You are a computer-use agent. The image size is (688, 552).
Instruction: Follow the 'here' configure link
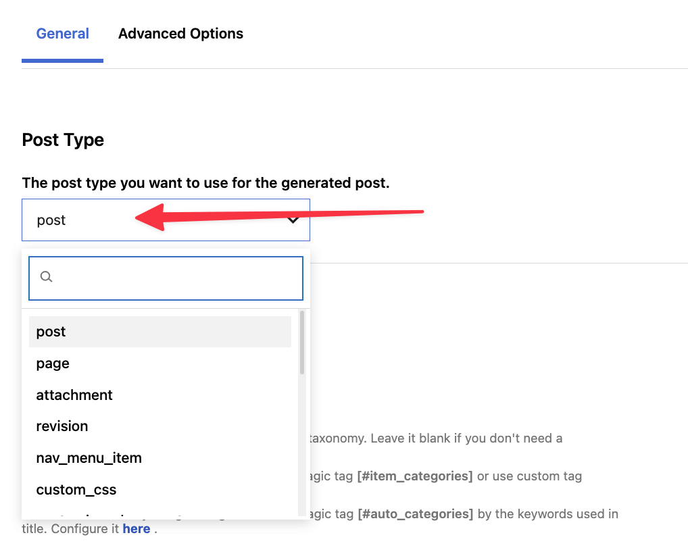136,529
